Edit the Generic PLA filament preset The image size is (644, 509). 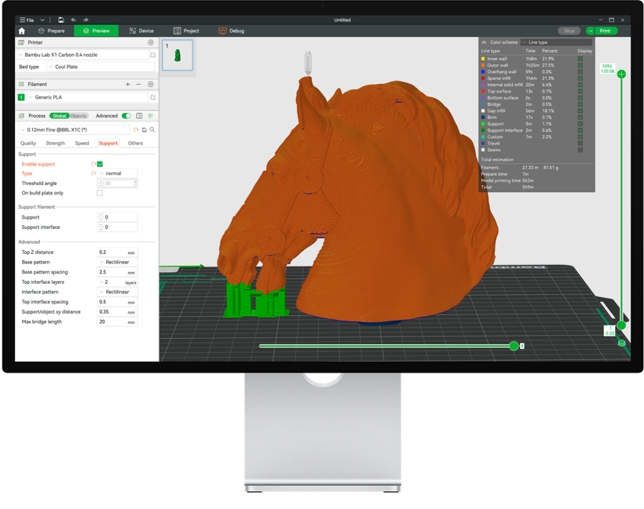pyautogui.click(x=153, y=97)
